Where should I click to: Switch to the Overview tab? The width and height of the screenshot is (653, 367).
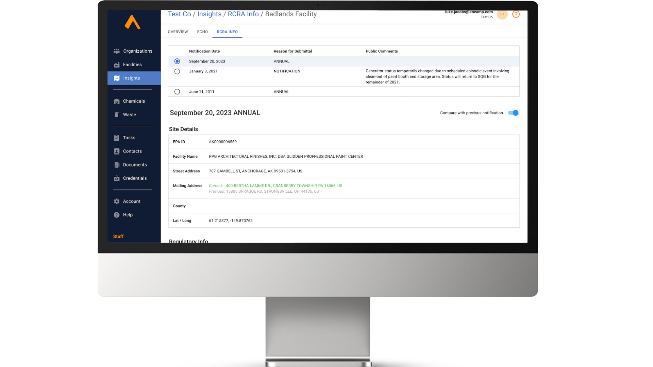point(178,32)
